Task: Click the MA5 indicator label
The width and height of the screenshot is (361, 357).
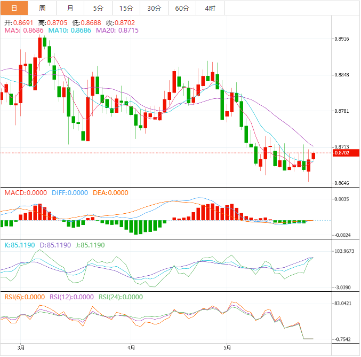Action: tap(23, 31)
